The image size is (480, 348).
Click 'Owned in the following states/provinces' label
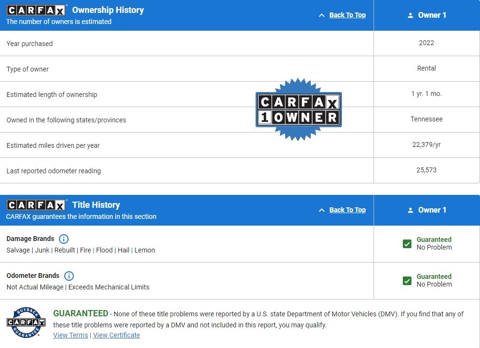[x=66, y=120]
